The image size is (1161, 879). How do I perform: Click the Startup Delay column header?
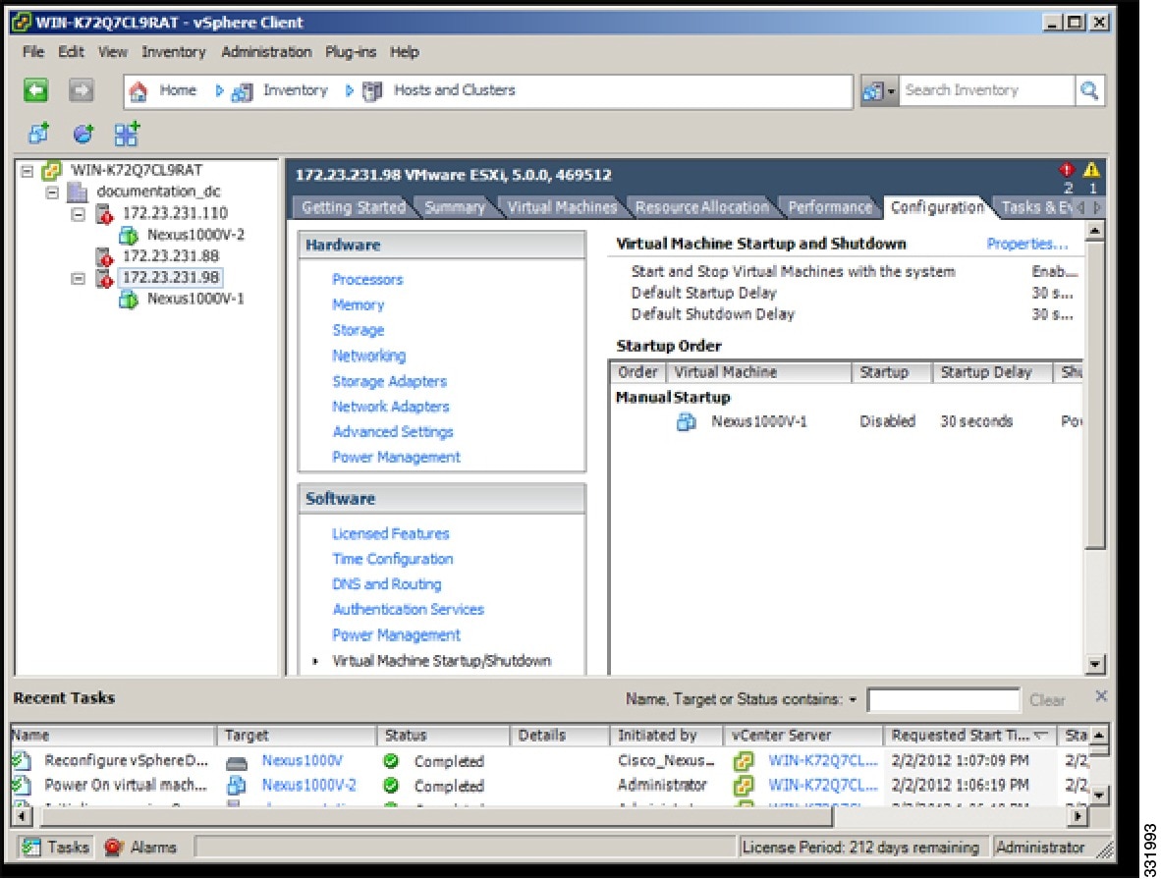[992, 372]
